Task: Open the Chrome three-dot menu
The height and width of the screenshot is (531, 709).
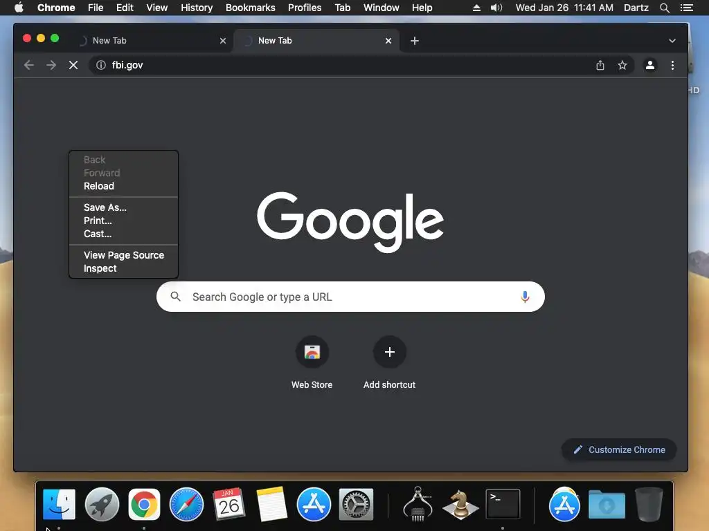Action: pos(672,65)
